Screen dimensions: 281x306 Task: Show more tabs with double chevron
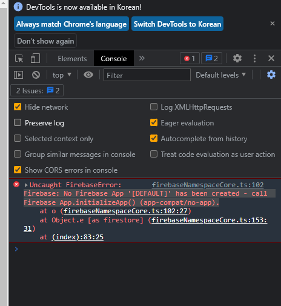click(142, 58)
